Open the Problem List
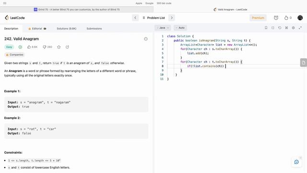This screenshot has height=173, width=307. [153, 18]
